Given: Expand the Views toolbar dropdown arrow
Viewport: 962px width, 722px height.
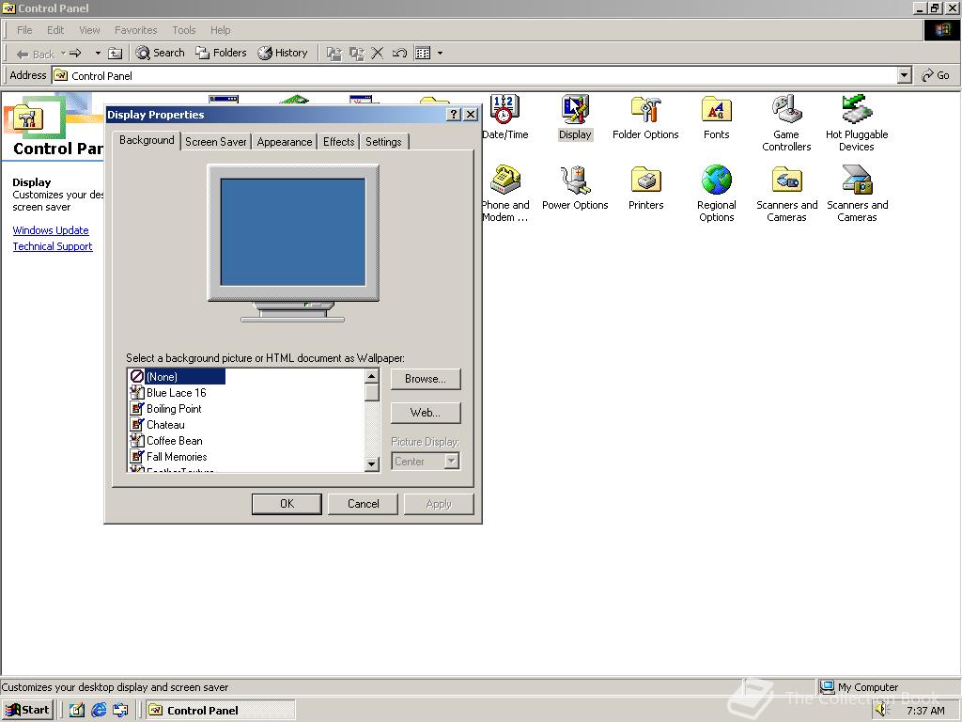Looking at the screenshot, I should pyautogui.click(x=440, y=54).
